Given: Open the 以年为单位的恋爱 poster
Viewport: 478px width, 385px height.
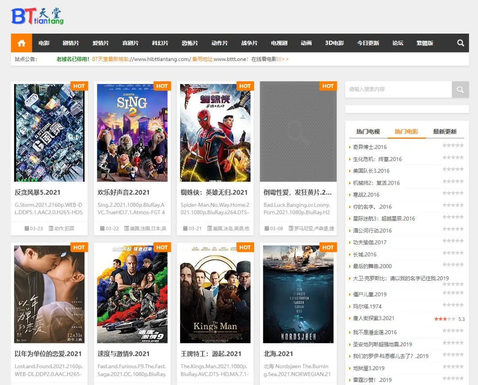Looking at the screenshot, I should click(50, 294).
